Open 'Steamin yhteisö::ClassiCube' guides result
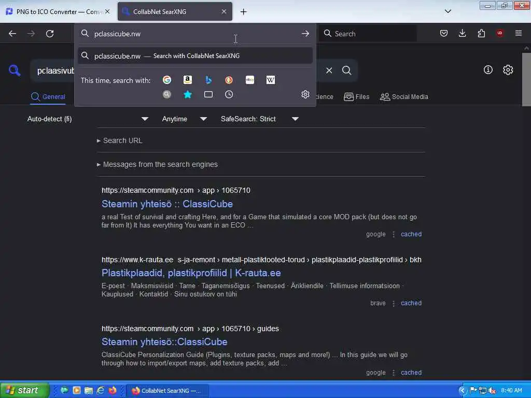 (164, 342)
